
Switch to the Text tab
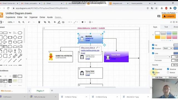point(166,27)
